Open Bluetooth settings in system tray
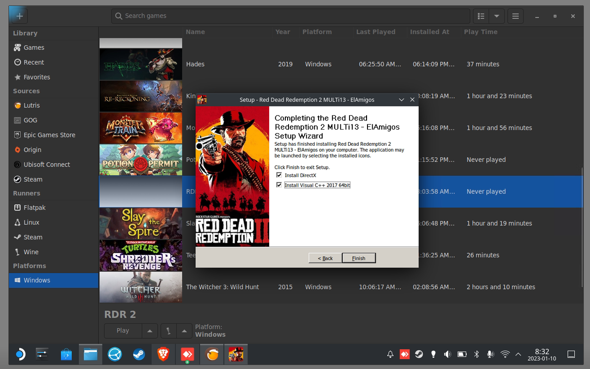The image size is (590, 369). point(476,354)
